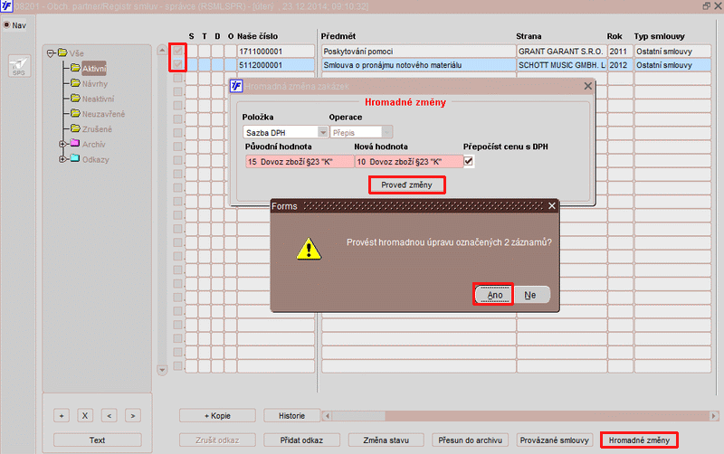The width and height of the screenshot is (724, 454).
Task: Expand the Archiv tree node
Action: (62, 145)
